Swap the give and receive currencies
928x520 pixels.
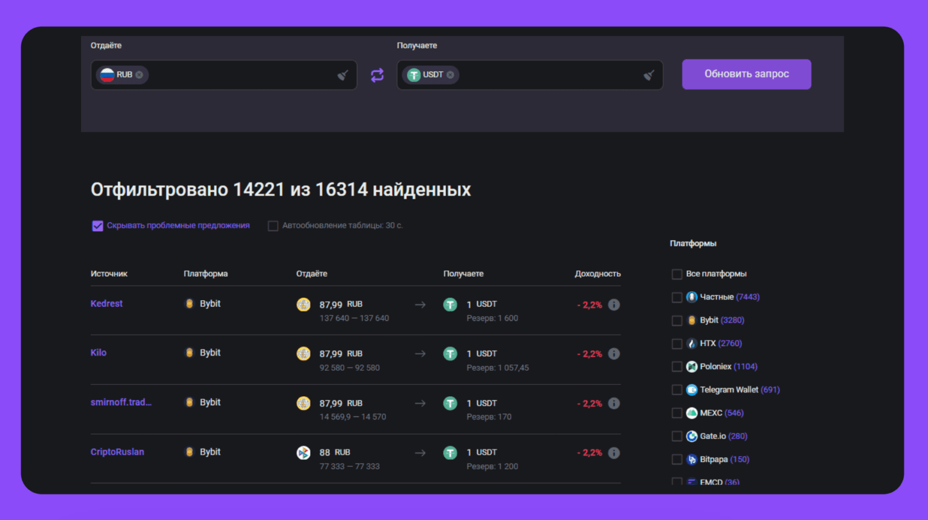coord(377,75)
